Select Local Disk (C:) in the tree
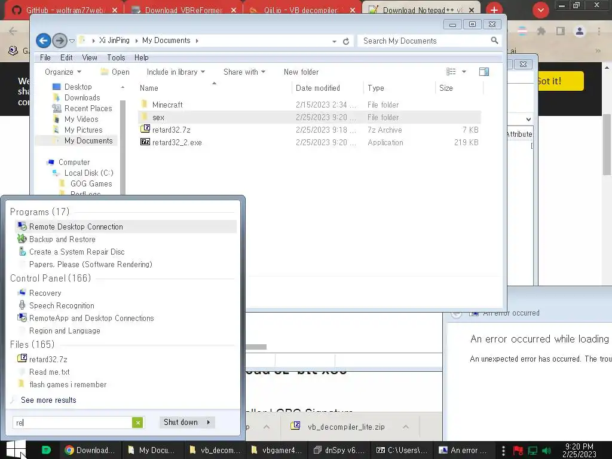The width and height of the screenshot is (612, 459). pos(88,173)
